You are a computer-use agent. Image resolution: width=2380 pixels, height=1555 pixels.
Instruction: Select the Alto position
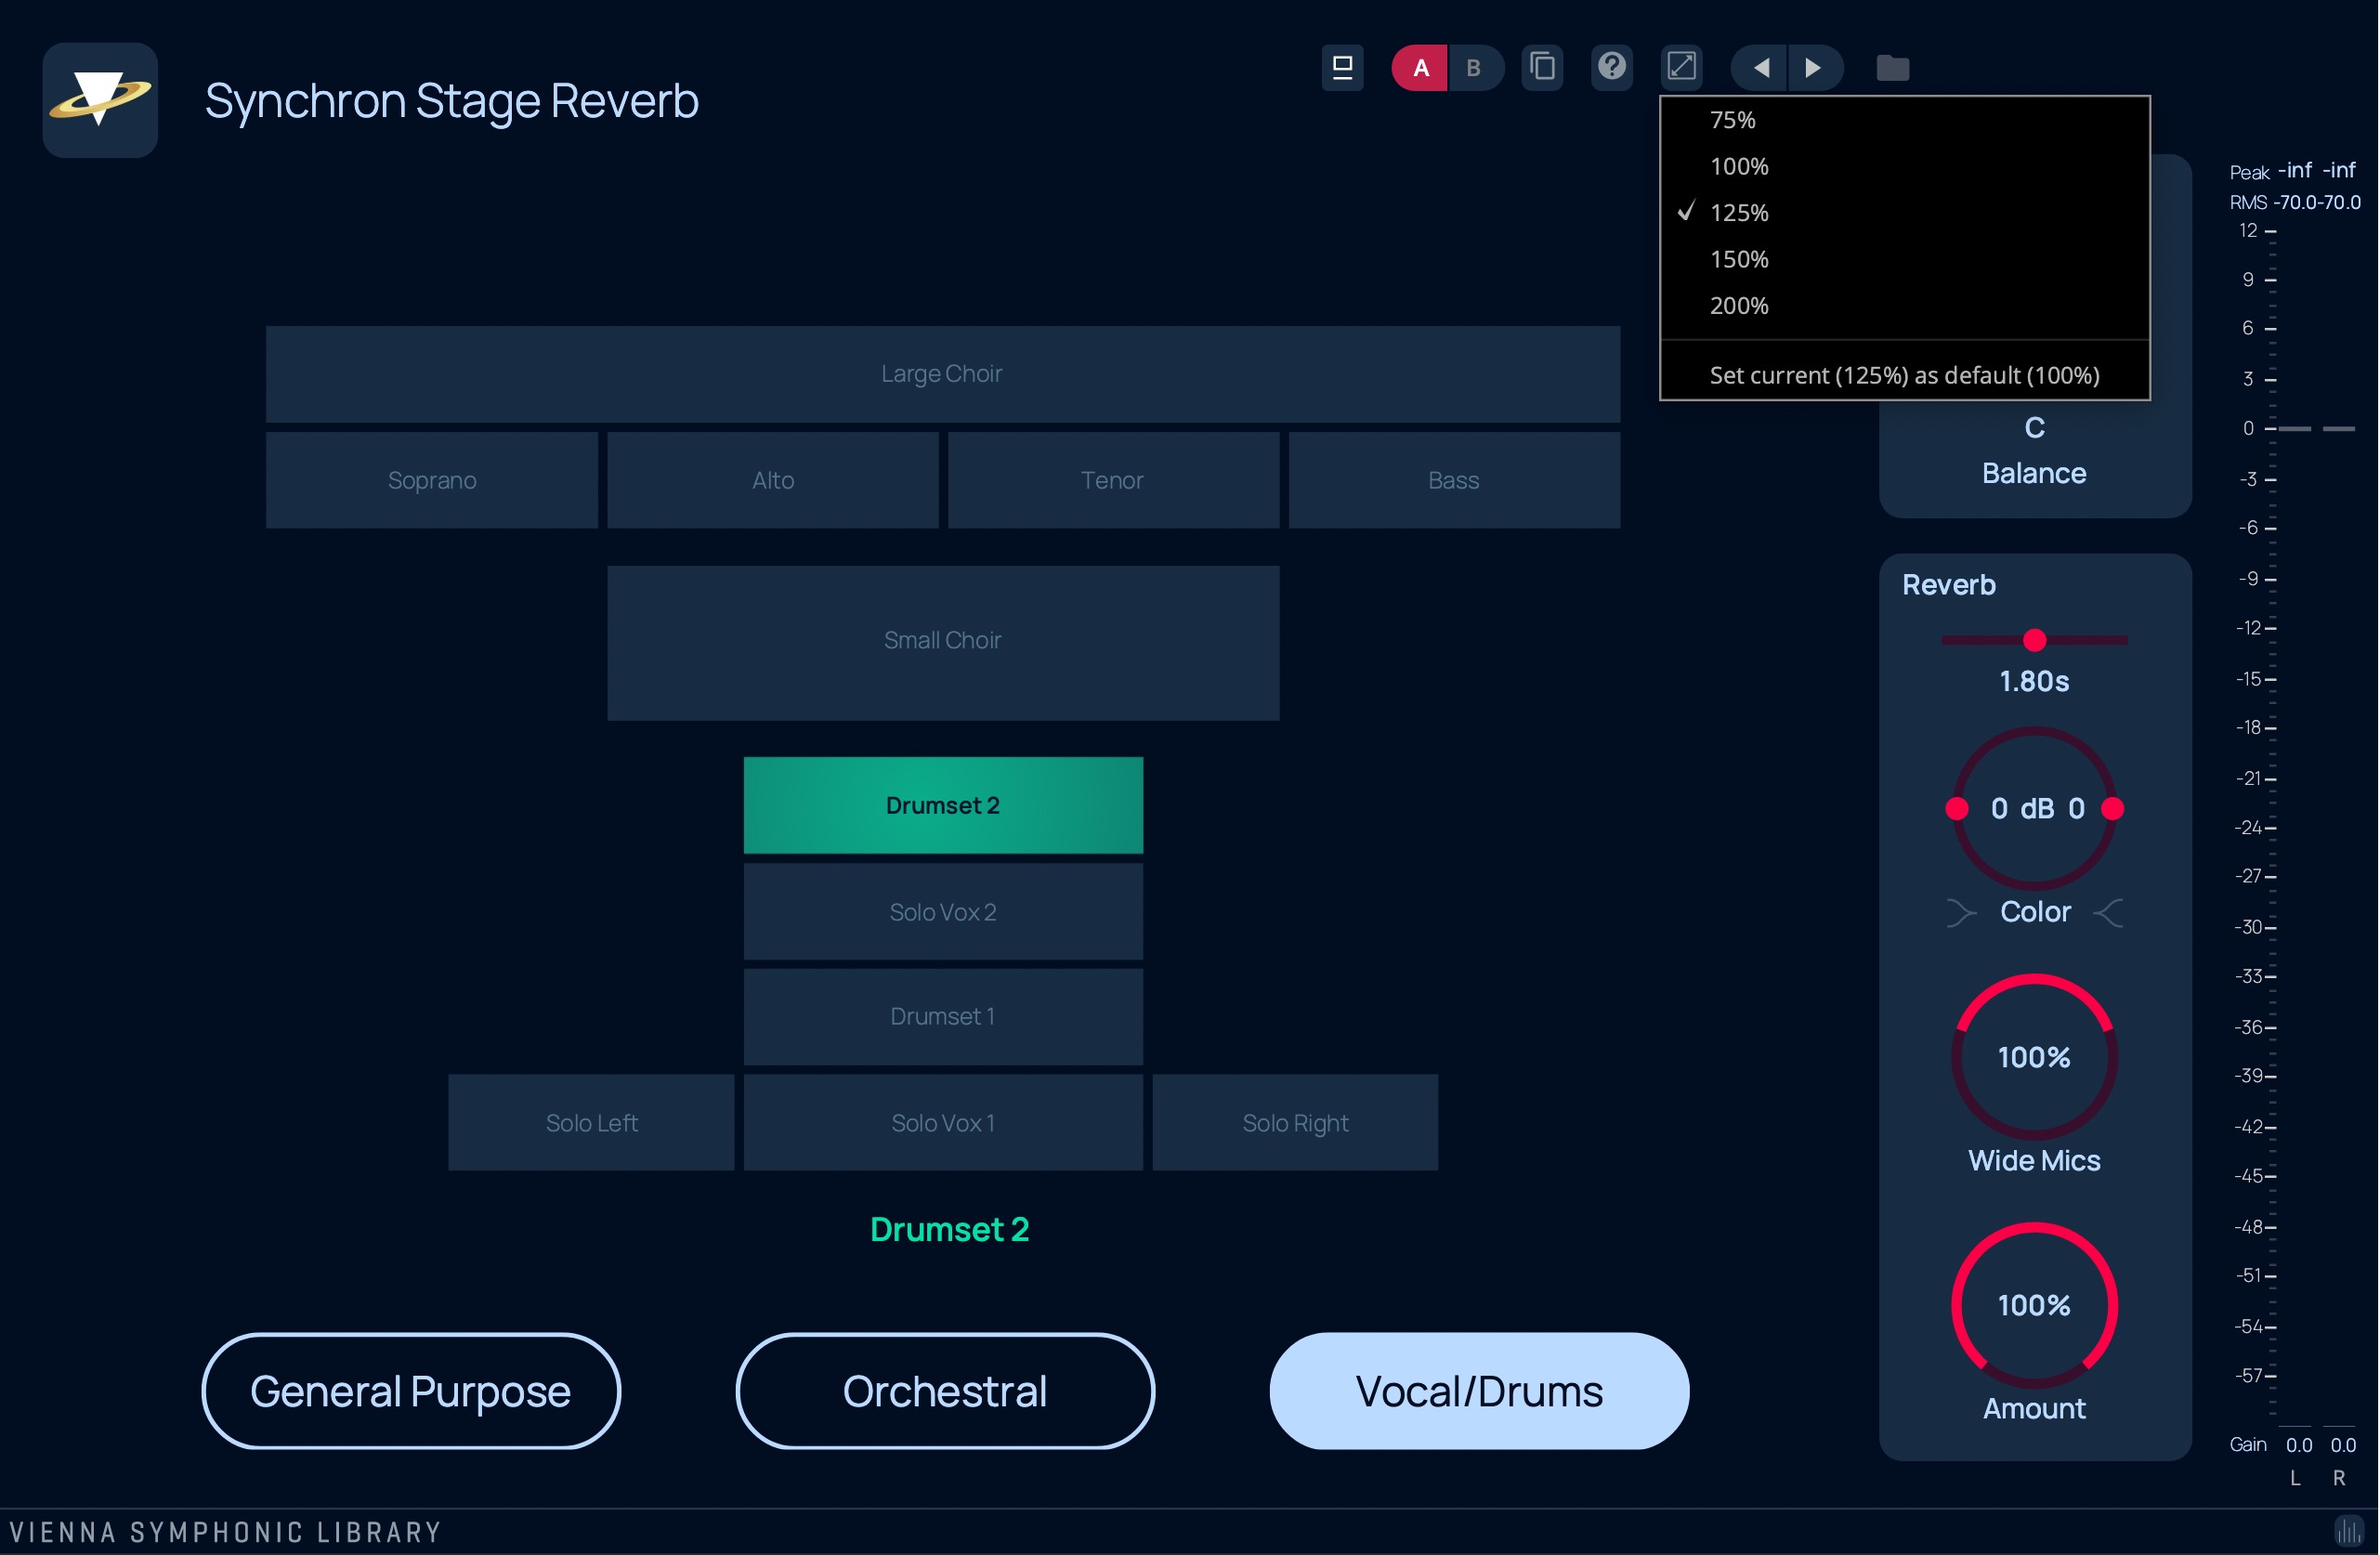(773, 480)
